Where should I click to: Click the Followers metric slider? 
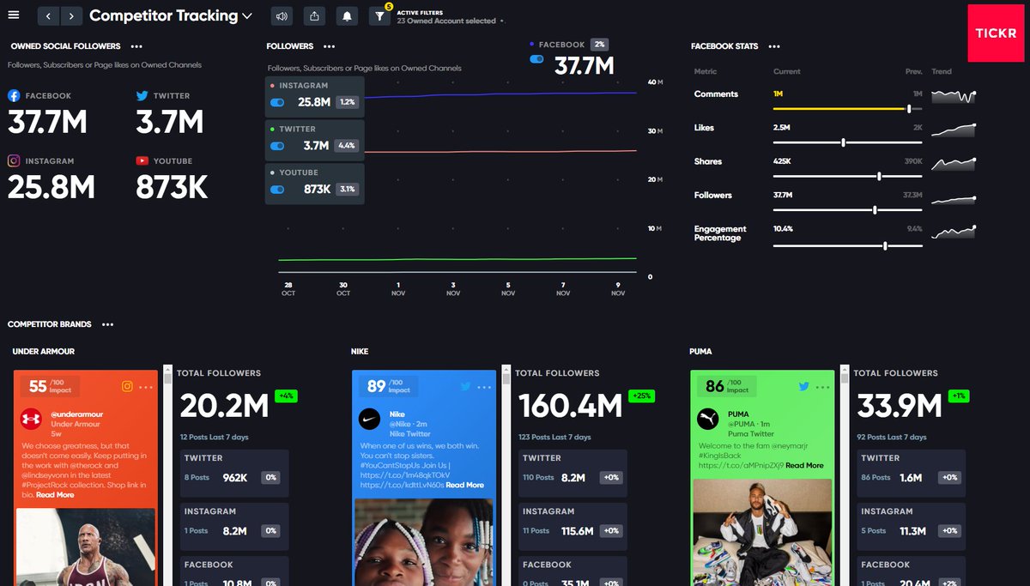tap(848, 210)
